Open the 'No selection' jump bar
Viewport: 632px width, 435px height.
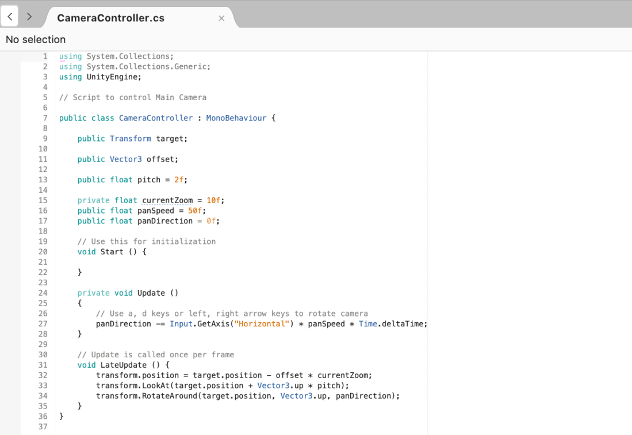point(36,40)
